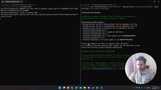161x90 pixels.
Task: Click 'Initializing the backend...' line
Action: (x=92, y=12)
